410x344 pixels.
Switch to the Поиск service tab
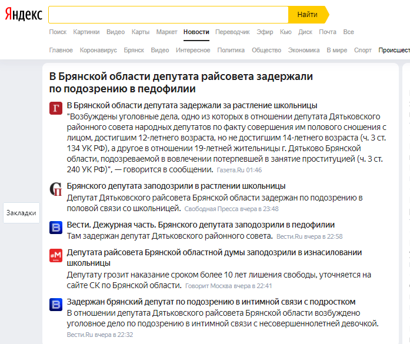(x=58, y=32)
